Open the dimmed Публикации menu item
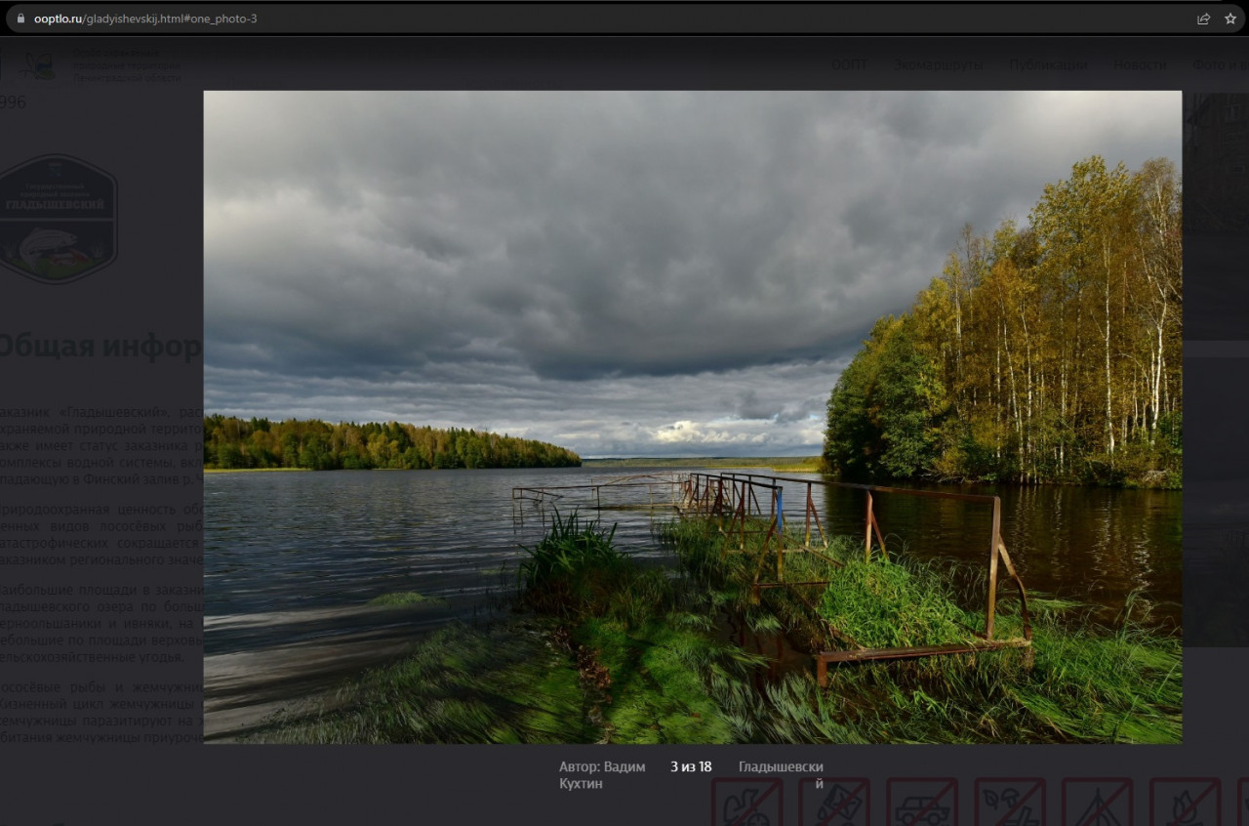This screenshot has height=826, width=1249. point(1049,64)
